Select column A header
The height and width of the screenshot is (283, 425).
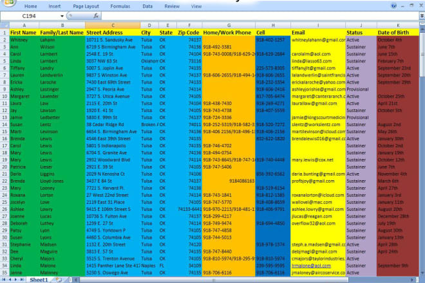[x=24, y=25]
